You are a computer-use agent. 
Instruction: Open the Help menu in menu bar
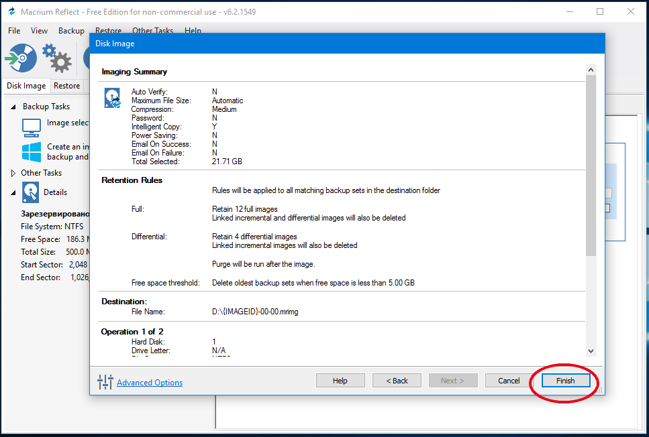tap(193, 30)
